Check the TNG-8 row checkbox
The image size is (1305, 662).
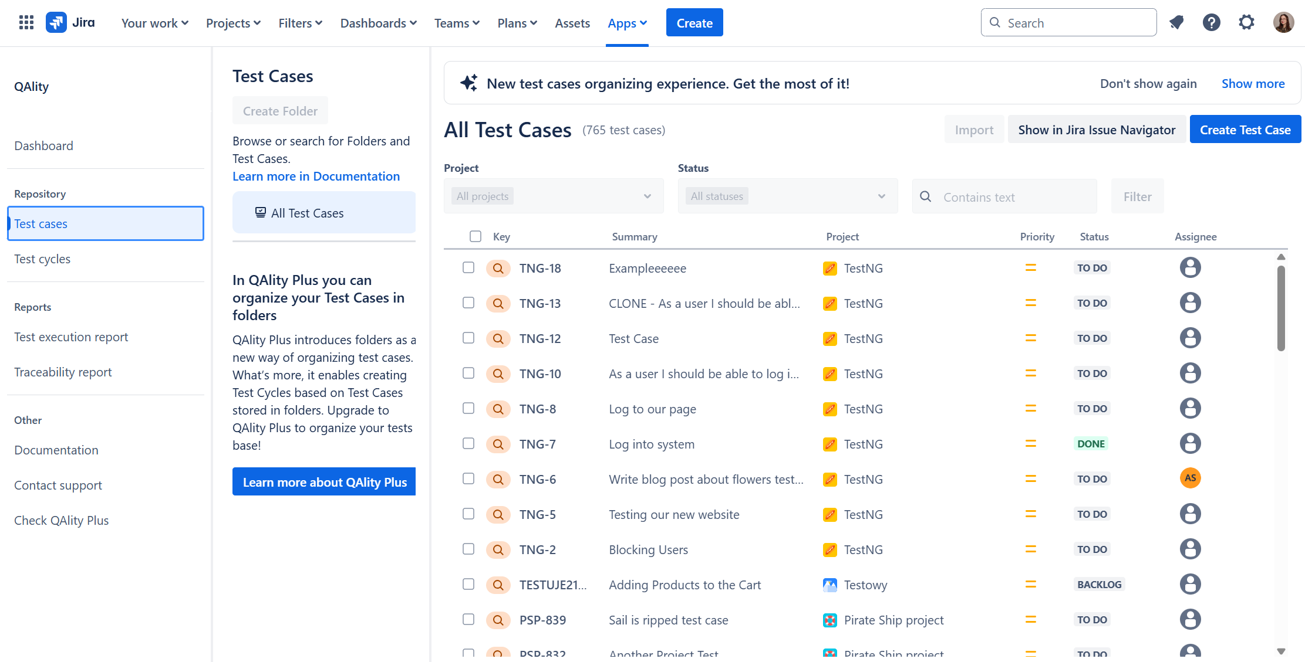click(x=468, y=408)
